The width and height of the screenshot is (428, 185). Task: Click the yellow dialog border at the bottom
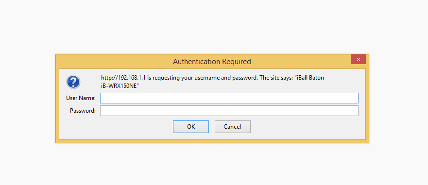click(x=212, y=141)
